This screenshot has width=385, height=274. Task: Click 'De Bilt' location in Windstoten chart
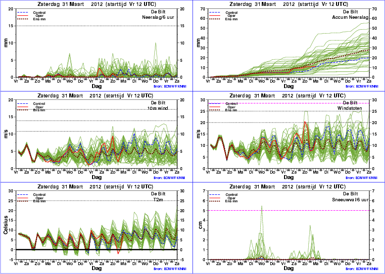350,103
